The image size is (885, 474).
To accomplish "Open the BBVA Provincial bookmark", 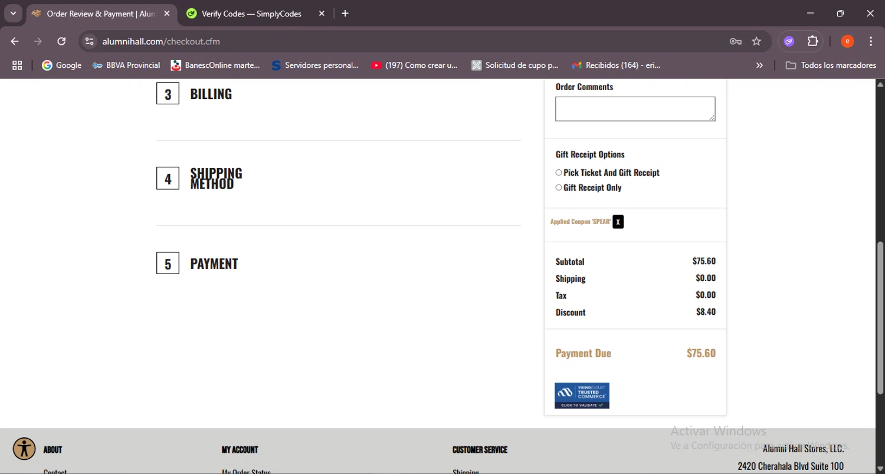I will tap(126, 65).
